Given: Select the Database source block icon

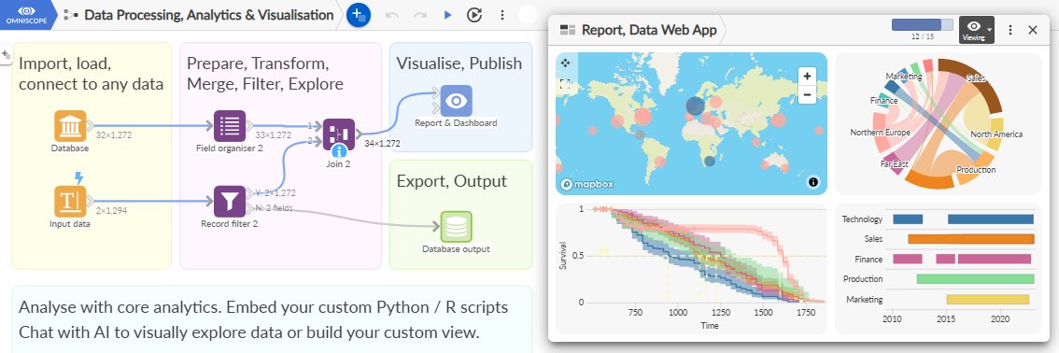Looking at the screenshot, I should 70,126.
